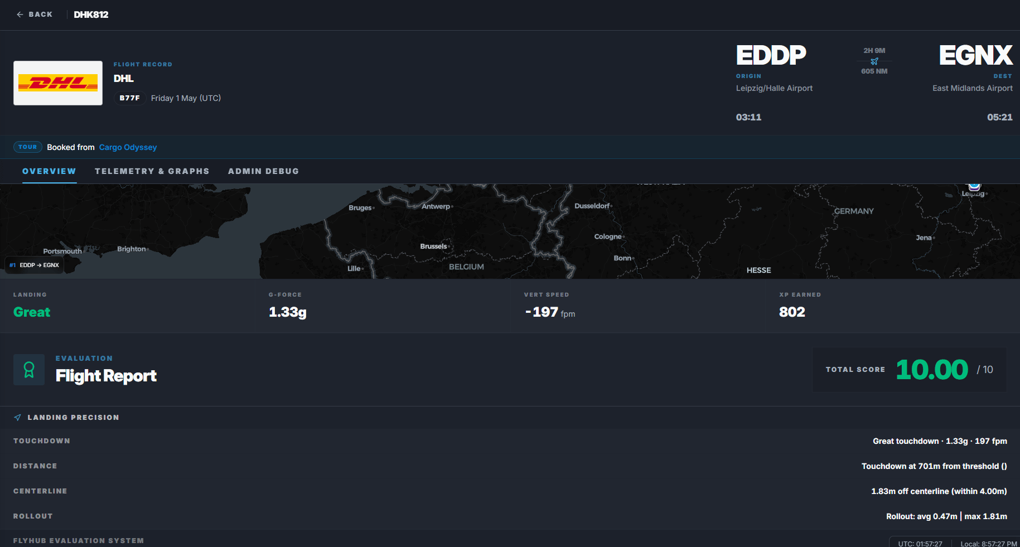Click the '2H 9M' flight duration
Screen dimensions: 1020x547
[x=874, y=51]
